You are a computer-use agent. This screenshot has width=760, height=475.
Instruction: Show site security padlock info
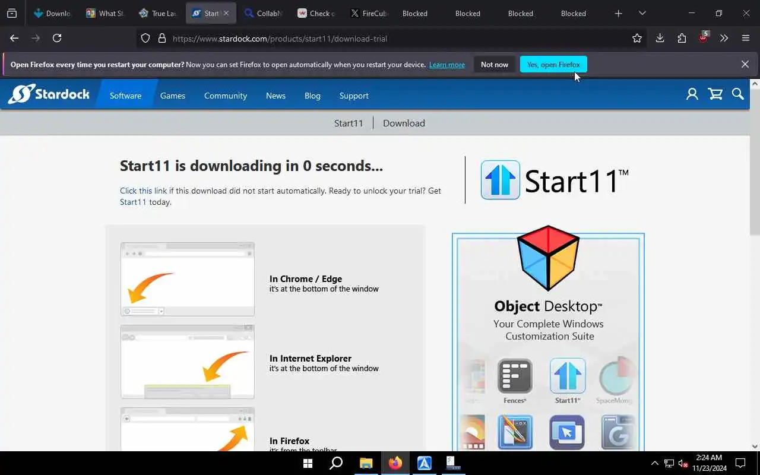click(162, 39)
